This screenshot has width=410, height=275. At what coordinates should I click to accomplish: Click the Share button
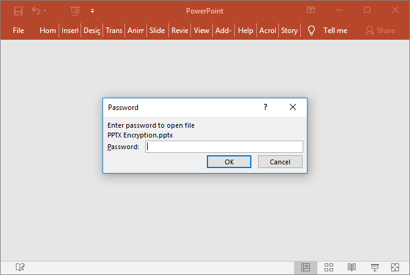pos(379,30)
